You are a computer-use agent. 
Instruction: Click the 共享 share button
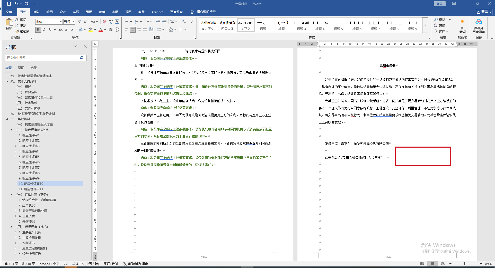click(x=484, y=12)
